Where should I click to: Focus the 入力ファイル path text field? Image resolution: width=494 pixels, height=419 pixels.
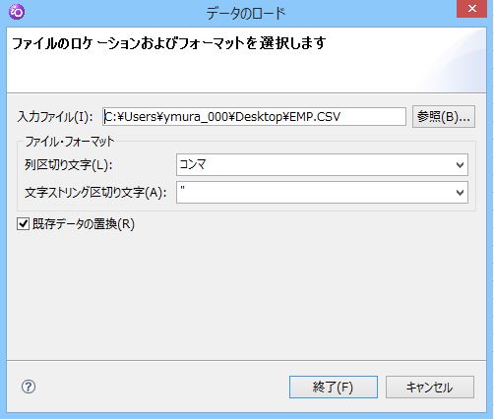click(254, 116)
